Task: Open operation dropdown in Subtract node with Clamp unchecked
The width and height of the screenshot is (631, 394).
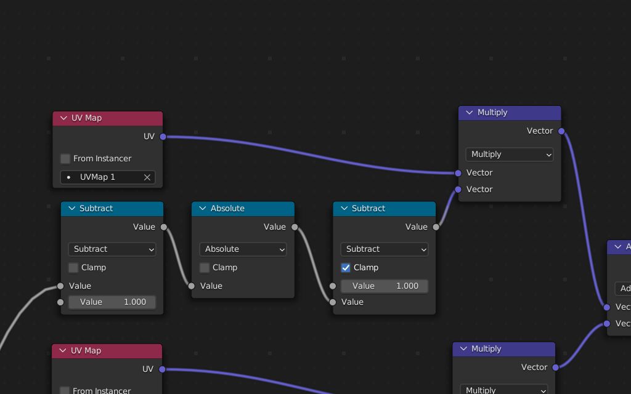Action: [x=112, y=249]
